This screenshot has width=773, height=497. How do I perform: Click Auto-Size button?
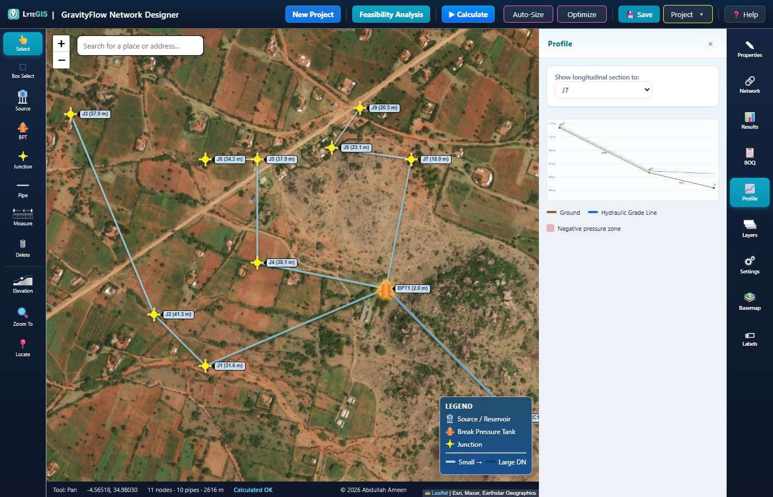tap(528, 14)
